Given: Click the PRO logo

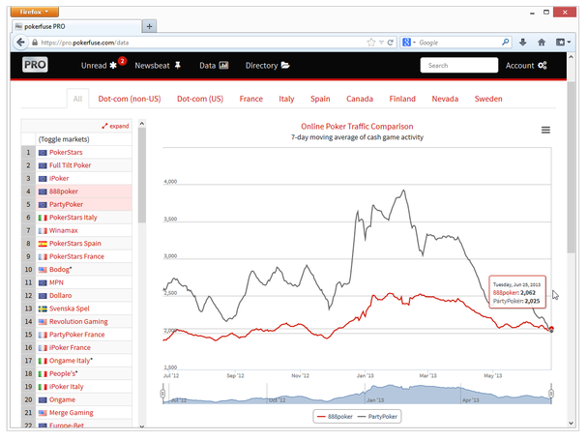Looking at the screenshot, I should point(35,65).
